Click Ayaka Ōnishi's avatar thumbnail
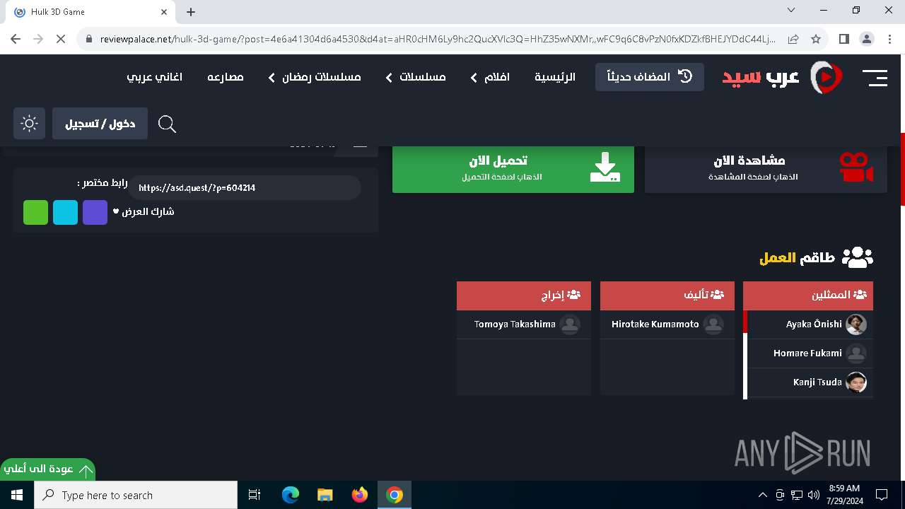Viewport: 905px width, 509px height. pos(856,324)
